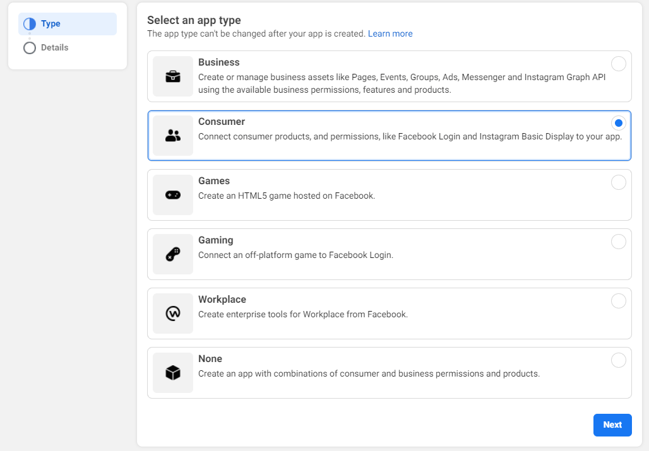Click the Games heading text

pos(214,180)
